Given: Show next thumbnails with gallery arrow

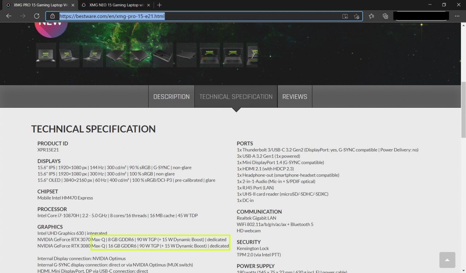Looking at the screenshot, I should click(x=254, y=55).
